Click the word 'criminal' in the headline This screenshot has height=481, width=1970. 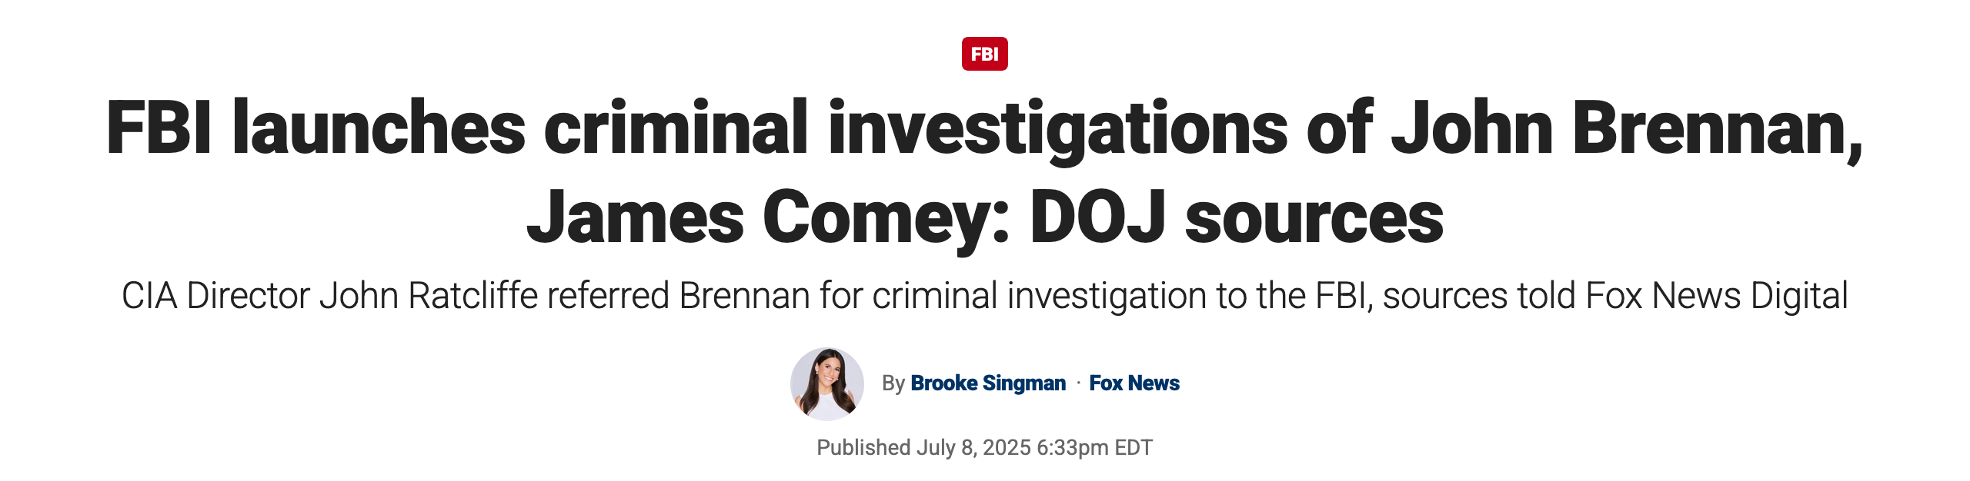tap(676, 127)
